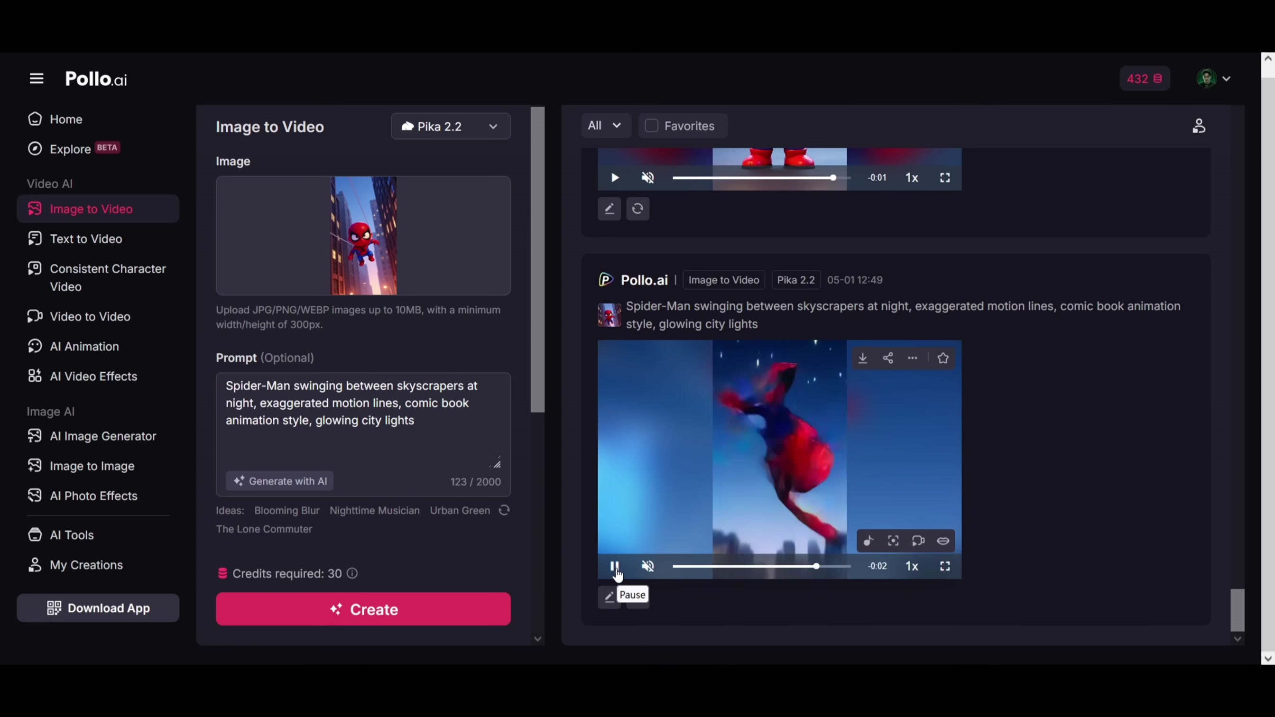This screenshot has height=717, width=1275.
Task: Click the lip sync icon on overlay
Action: [943, 541]
